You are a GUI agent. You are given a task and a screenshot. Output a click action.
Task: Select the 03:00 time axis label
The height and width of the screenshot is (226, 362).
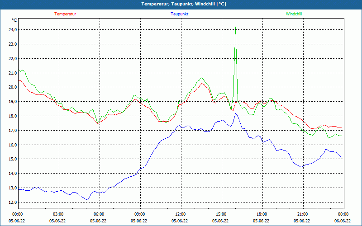point(58,214)
